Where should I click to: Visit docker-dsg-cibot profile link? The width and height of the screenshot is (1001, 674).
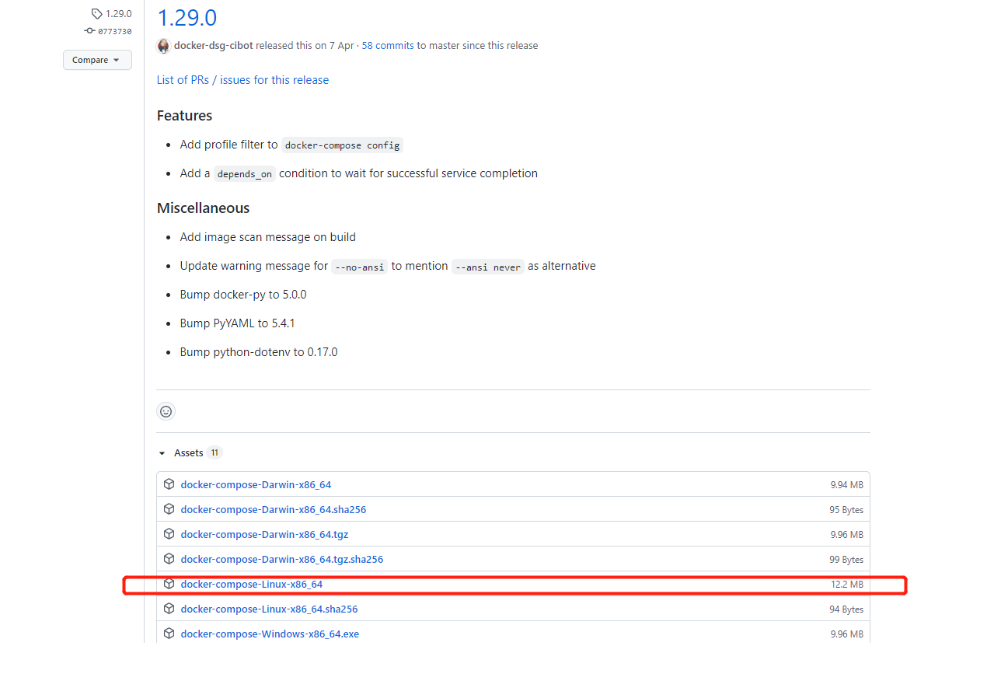(214, 46)
